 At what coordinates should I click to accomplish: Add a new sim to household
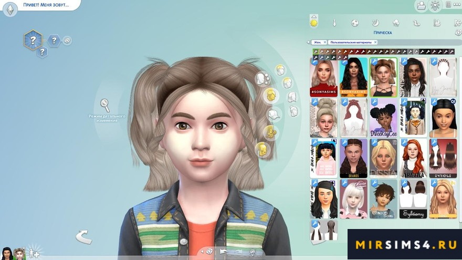tap(35, 253)
